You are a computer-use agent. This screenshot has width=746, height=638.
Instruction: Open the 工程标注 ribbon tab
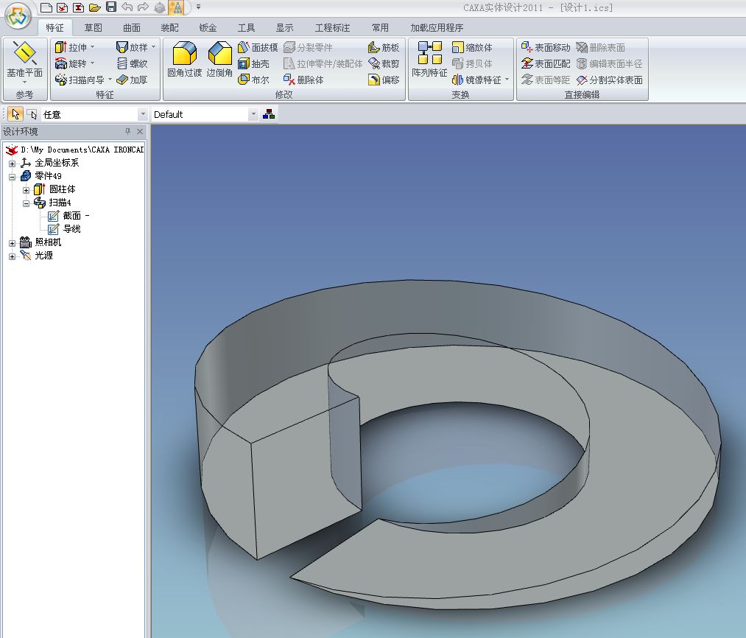click(x=332, y=28)
